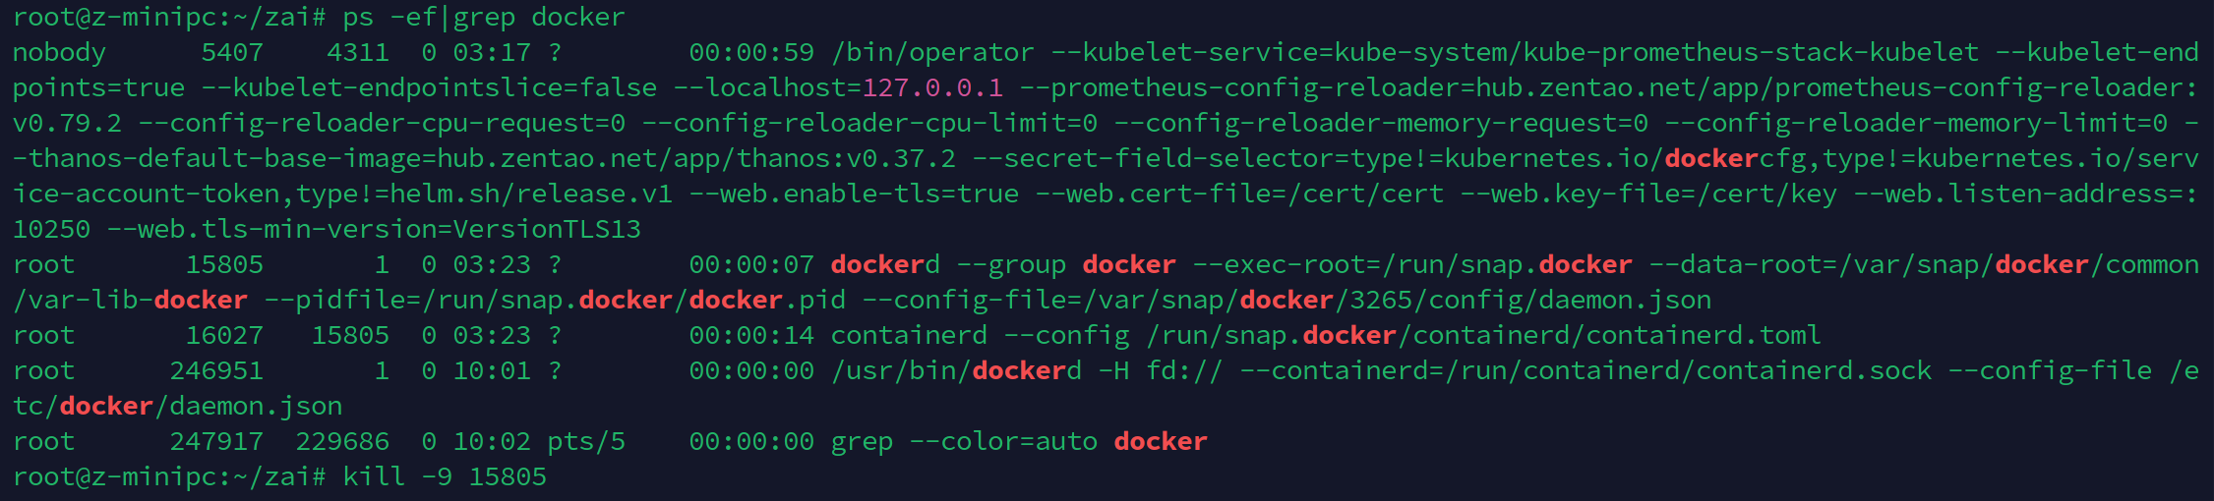Click the 'pts/5' terminal column value
This screenshot has height=501, width=2214.
click(x=586, y=442)
